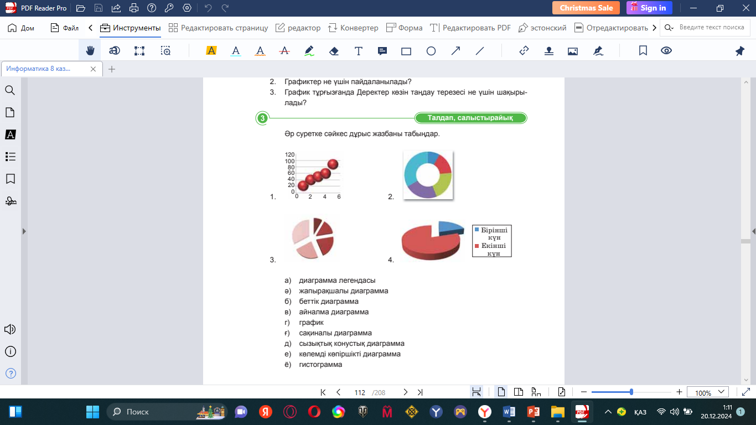Open the bookmarks panel in left sidebar

(x=10, y=179)
